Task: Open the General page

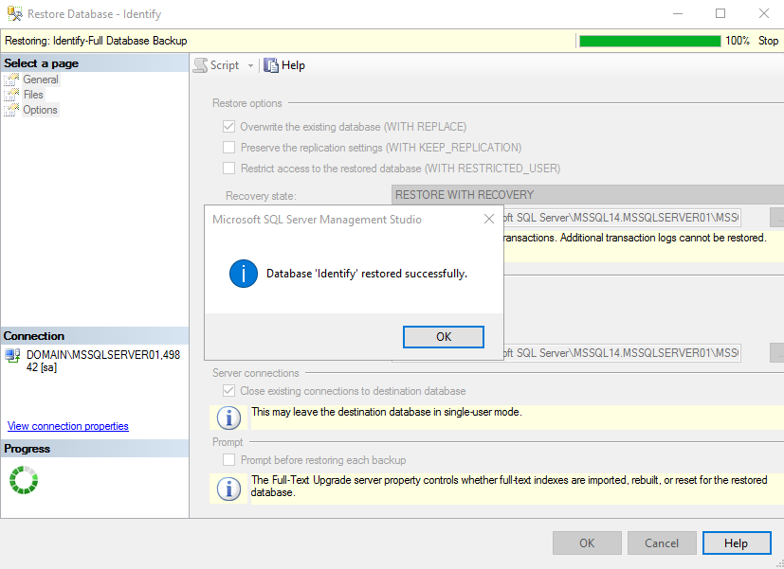Action: coord(41,80)
